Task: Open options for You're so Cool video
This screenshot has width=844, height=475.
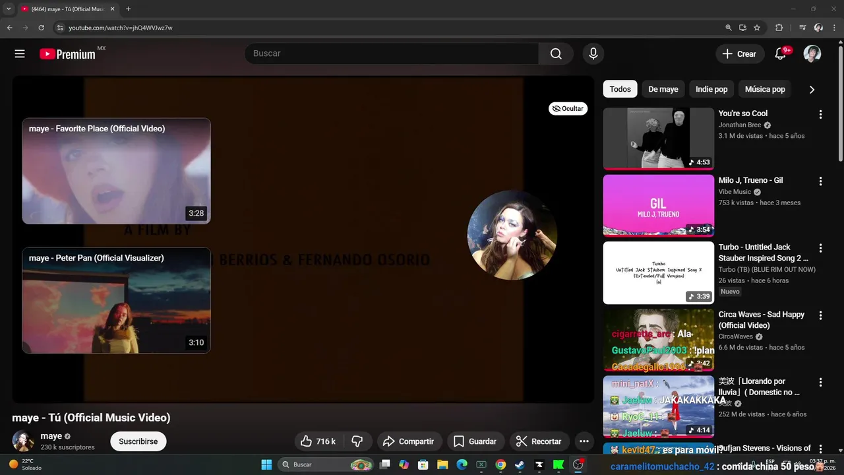Action: point(820,114)
